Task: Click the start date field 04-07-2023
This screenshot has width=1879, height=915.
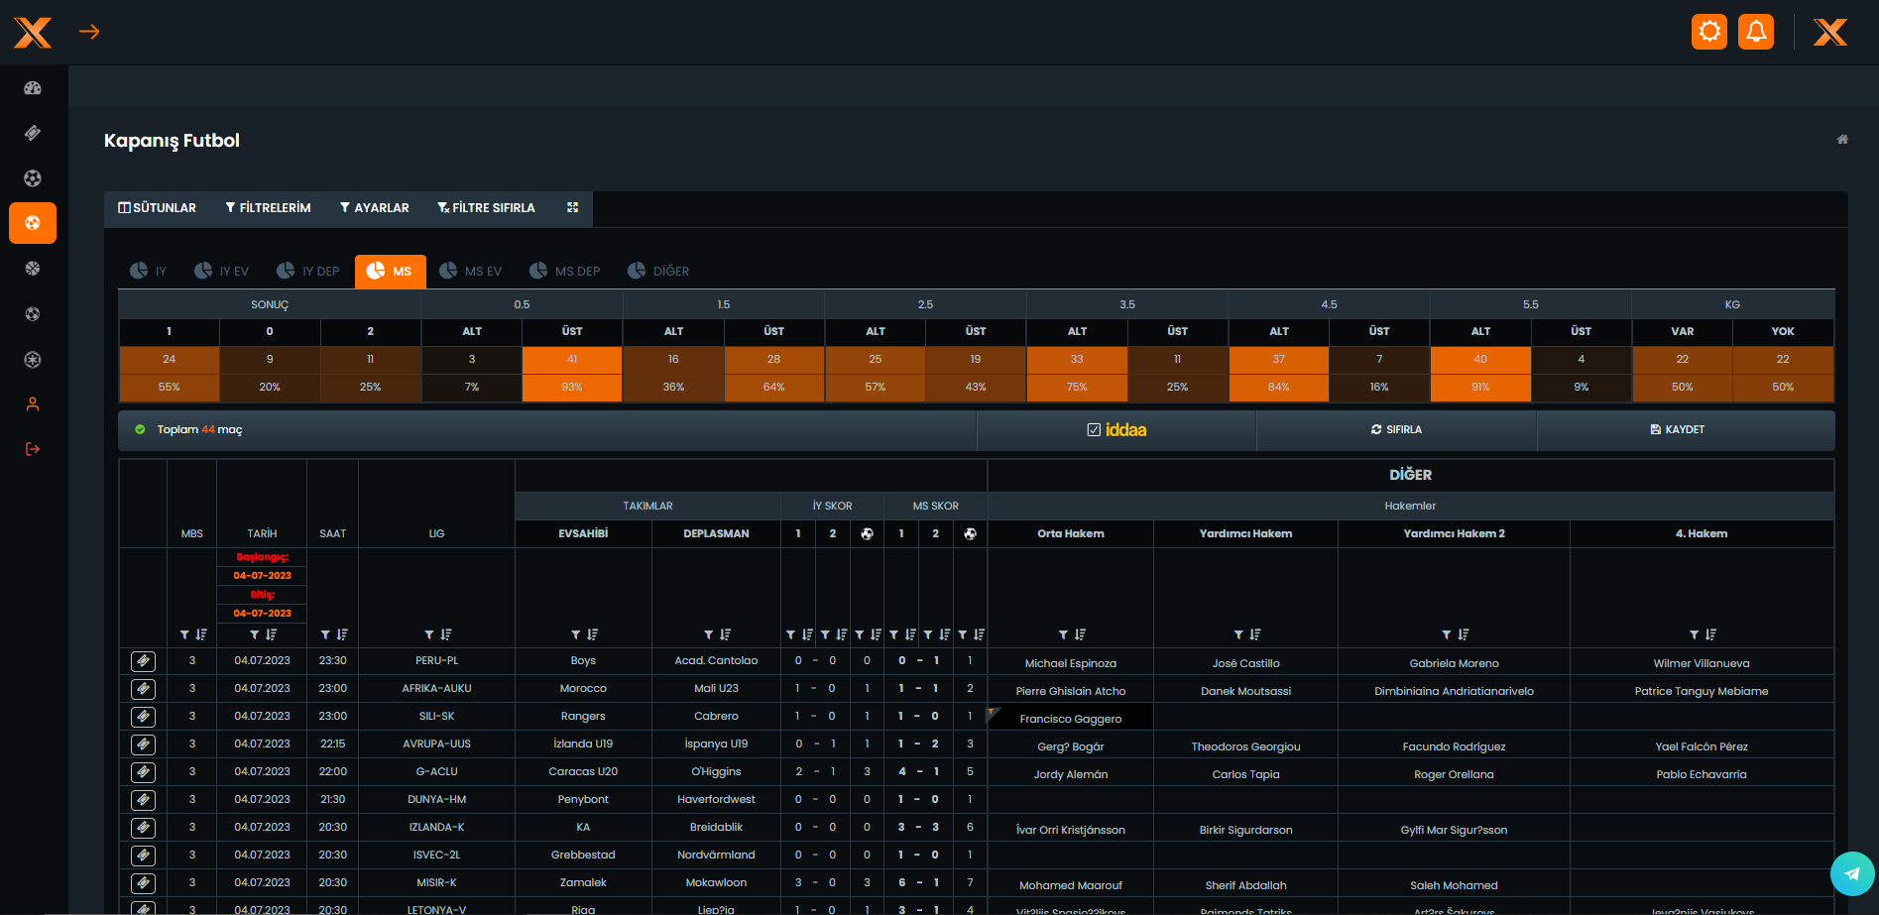Action: (x=262, y=575)
